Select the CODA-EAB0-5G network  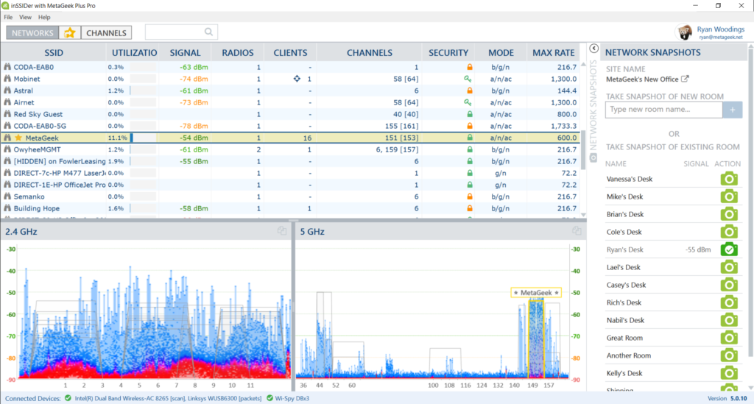(290, 126)
